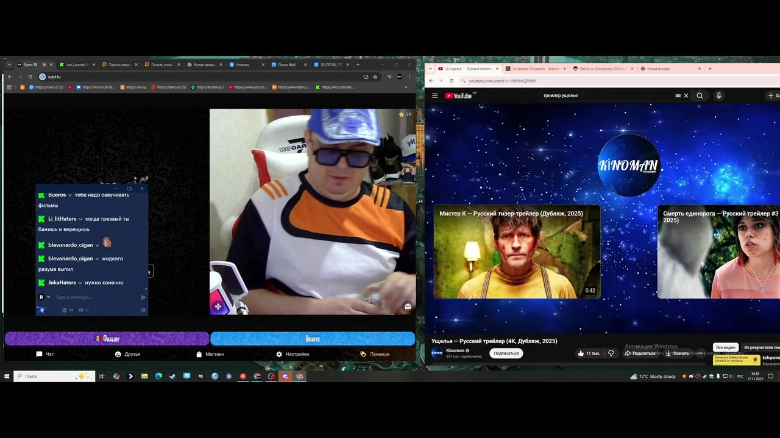Reload the YouTube page
Image resolution: width=780 pixels, height=438 pixels.
(x=452, y=81)
